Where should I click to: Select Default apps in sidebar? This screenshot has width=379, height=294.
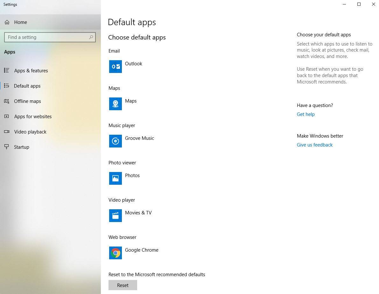[27, 86]
